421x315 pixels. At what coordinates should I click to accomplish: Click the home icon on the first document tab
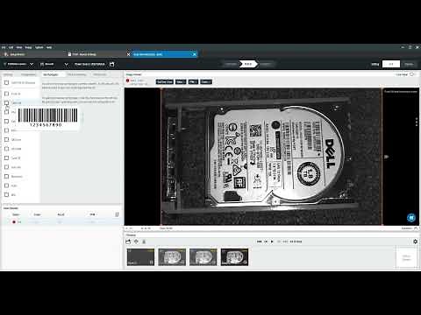(6, 54)
